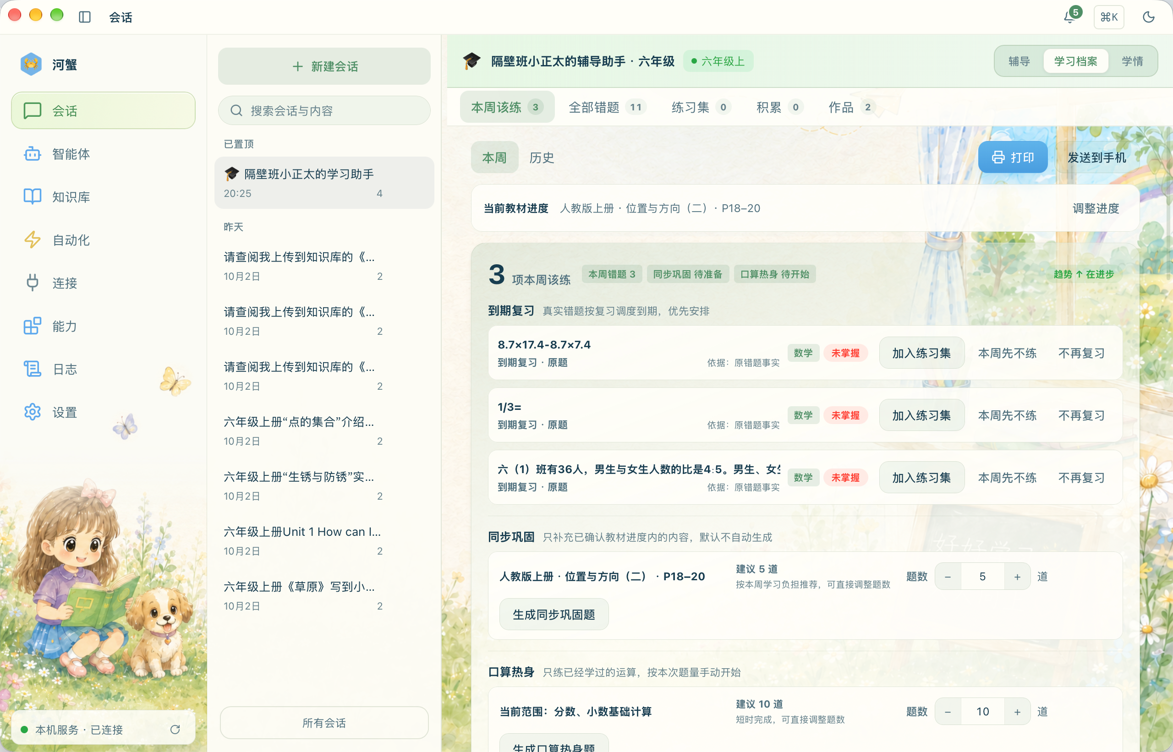
Task: Open 设置 gear icon in sidebar
Action: (x=32, y=412)
